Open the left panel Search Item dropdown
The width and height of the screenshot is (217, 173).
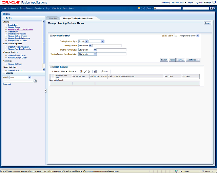[x=29, y=77]
